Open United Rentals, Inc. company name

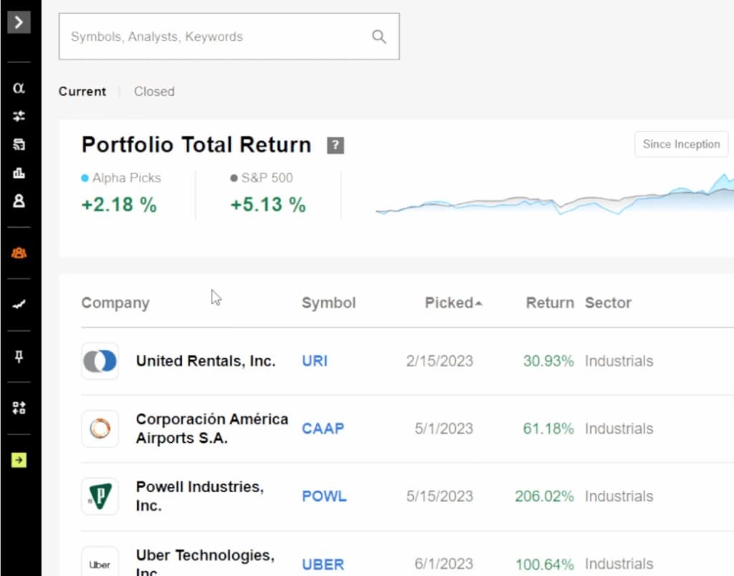pyautogui.click(x=206, y=361)
